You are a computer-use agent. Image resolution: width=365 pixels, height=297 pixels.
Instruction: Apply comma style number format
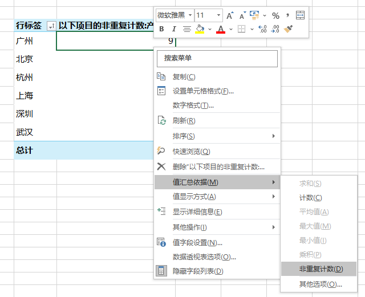[288, 15]
